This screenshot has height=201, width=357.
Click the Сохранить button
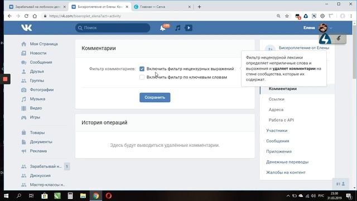pyautogui.click(x=155, y=97)
